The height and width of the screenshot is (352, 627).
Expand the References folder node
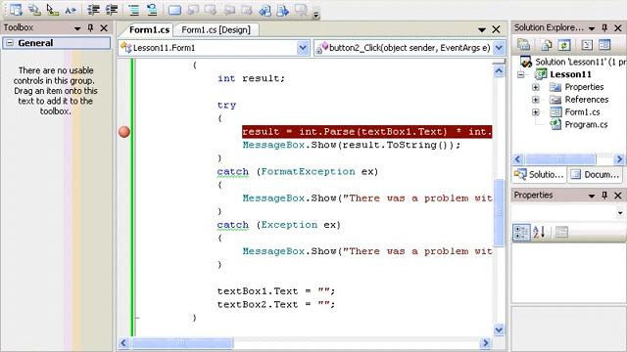(536, 100)
